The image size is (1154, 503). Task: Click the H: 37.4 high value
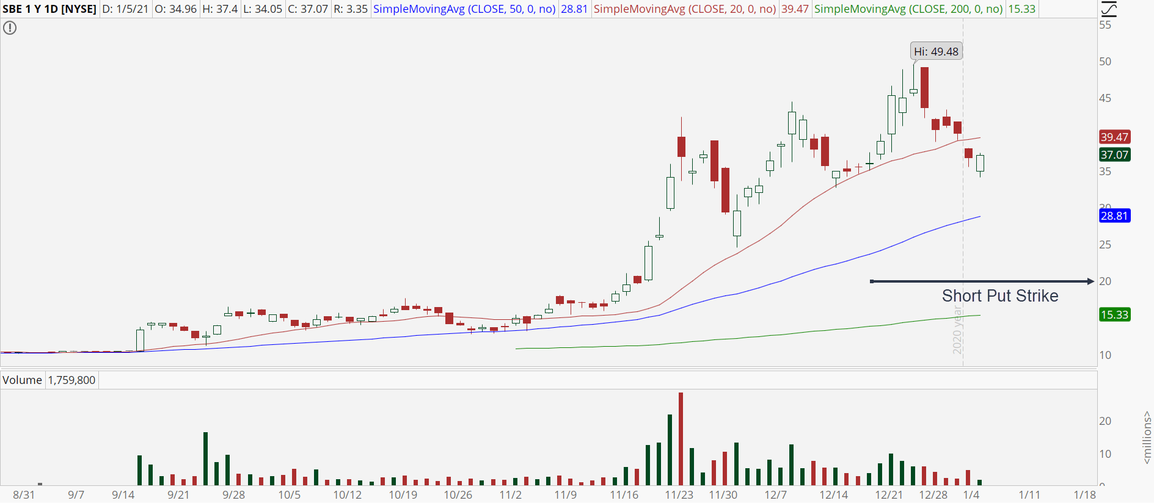click(220, 9)
